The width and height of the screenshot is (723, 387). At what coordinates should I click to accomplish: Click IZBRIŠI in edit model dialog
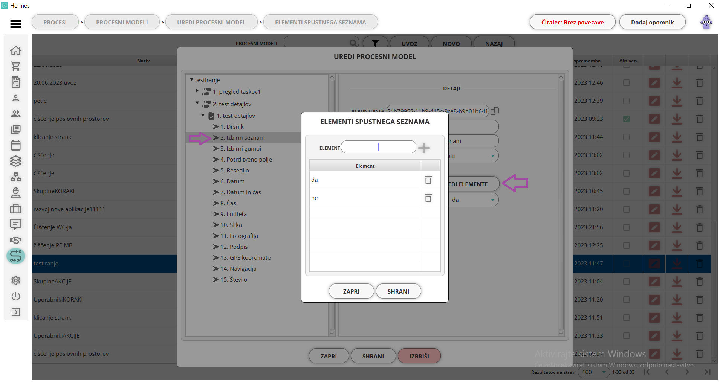[x=419, y=356]
